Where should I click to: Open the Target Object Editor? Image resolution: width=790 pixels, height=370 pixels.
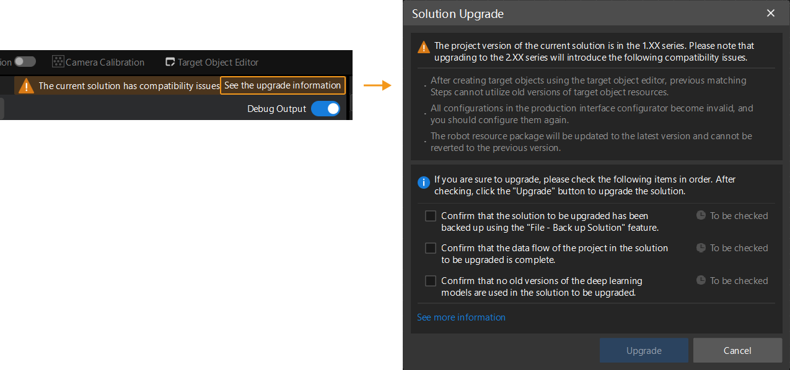213,61
